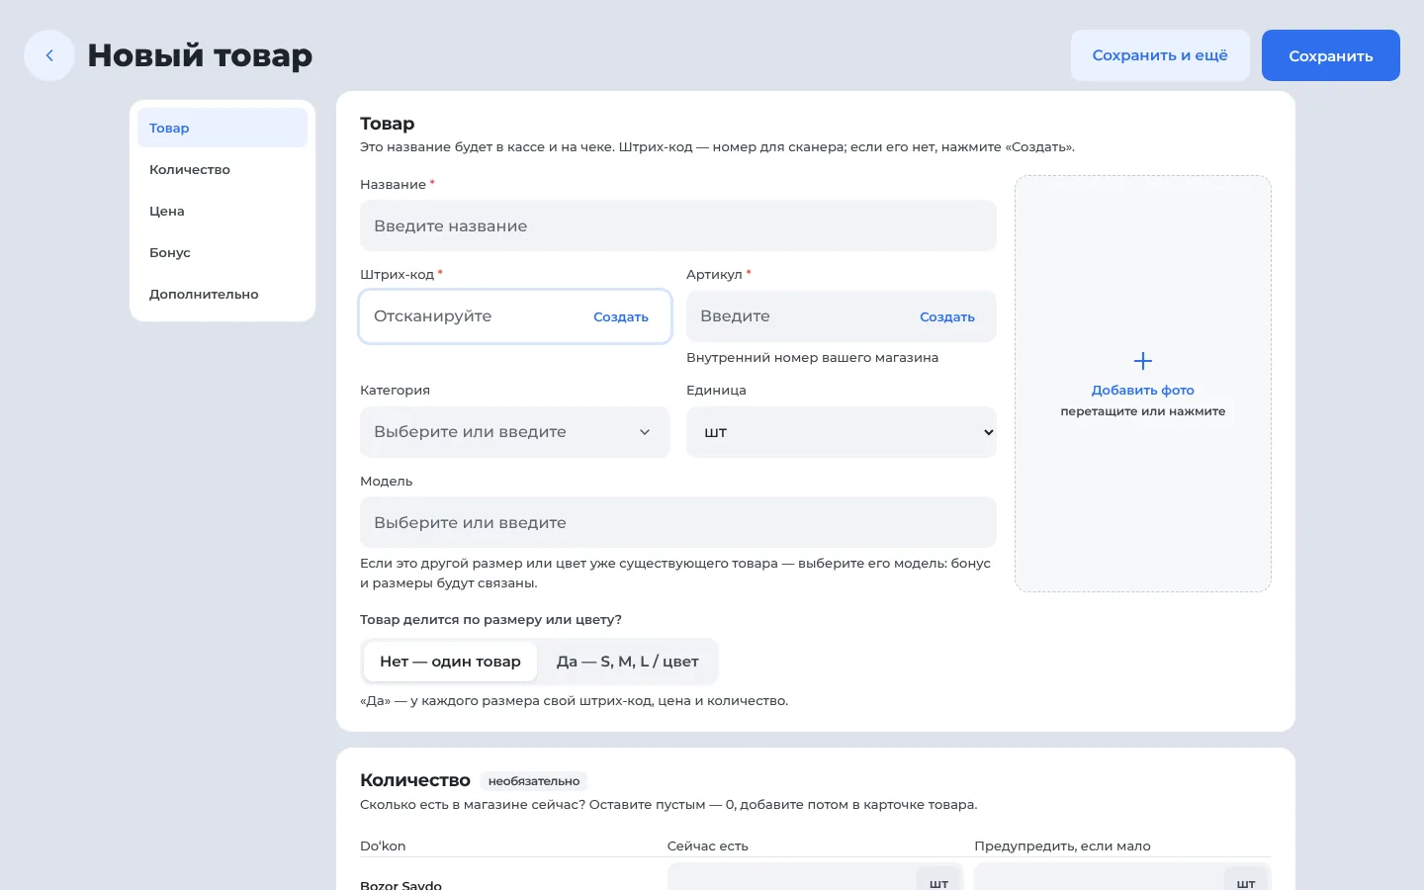Click Создать link in the Штрих-код field

(x=621, y=316)
